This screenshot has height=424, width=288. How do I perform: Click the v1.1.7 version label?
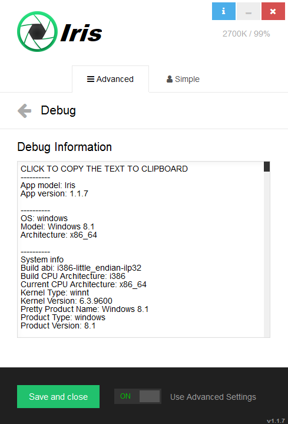click(276, 420)
